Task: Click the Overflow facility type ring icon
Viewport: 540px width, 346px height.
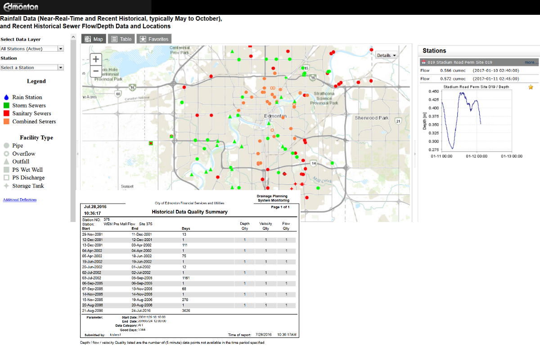Action: coord(6,154)
